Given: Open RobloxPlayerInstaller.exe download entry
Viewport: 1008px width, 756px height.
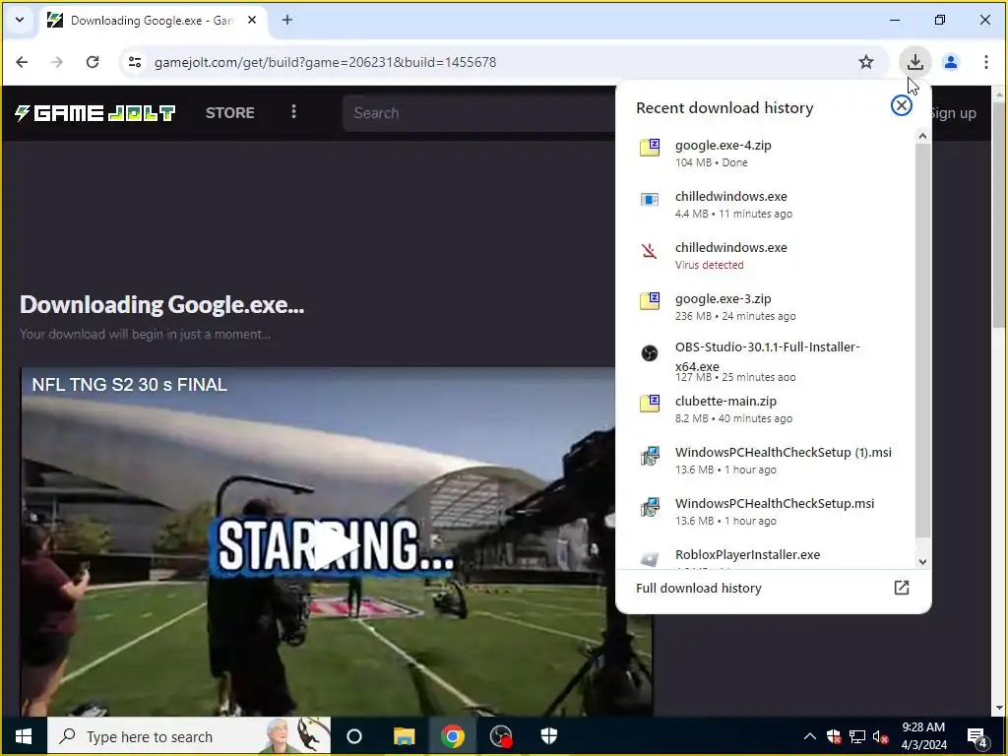Looking at the screenshot, I should coord(765,557).
